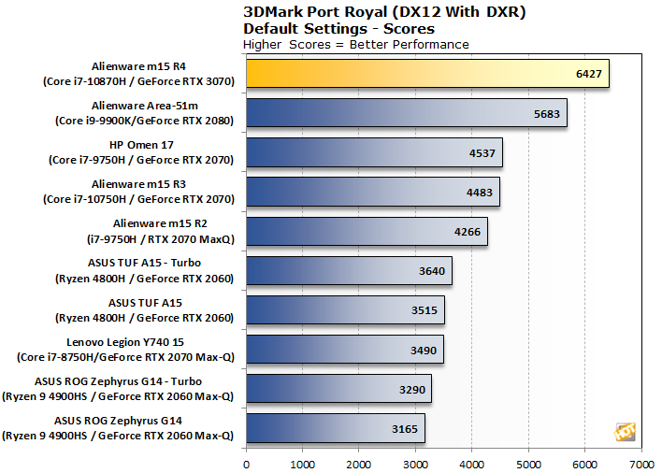Viewport: 662px width, 473px height.
Task: Click the 4000 axis tick label
Action: click(471, 465)
